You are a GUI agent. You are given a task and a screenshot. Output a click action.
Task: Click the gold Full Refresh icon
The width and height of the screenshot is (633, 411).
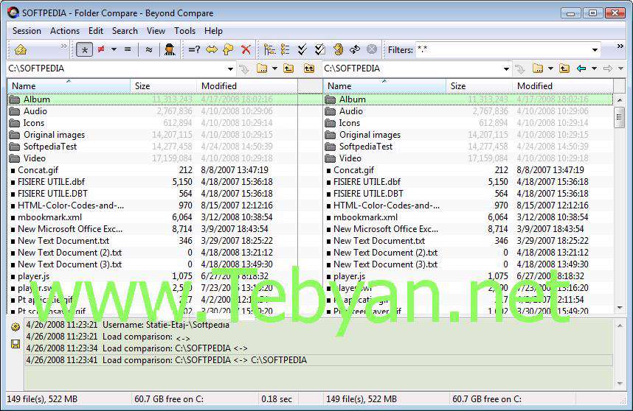(339, 49)
